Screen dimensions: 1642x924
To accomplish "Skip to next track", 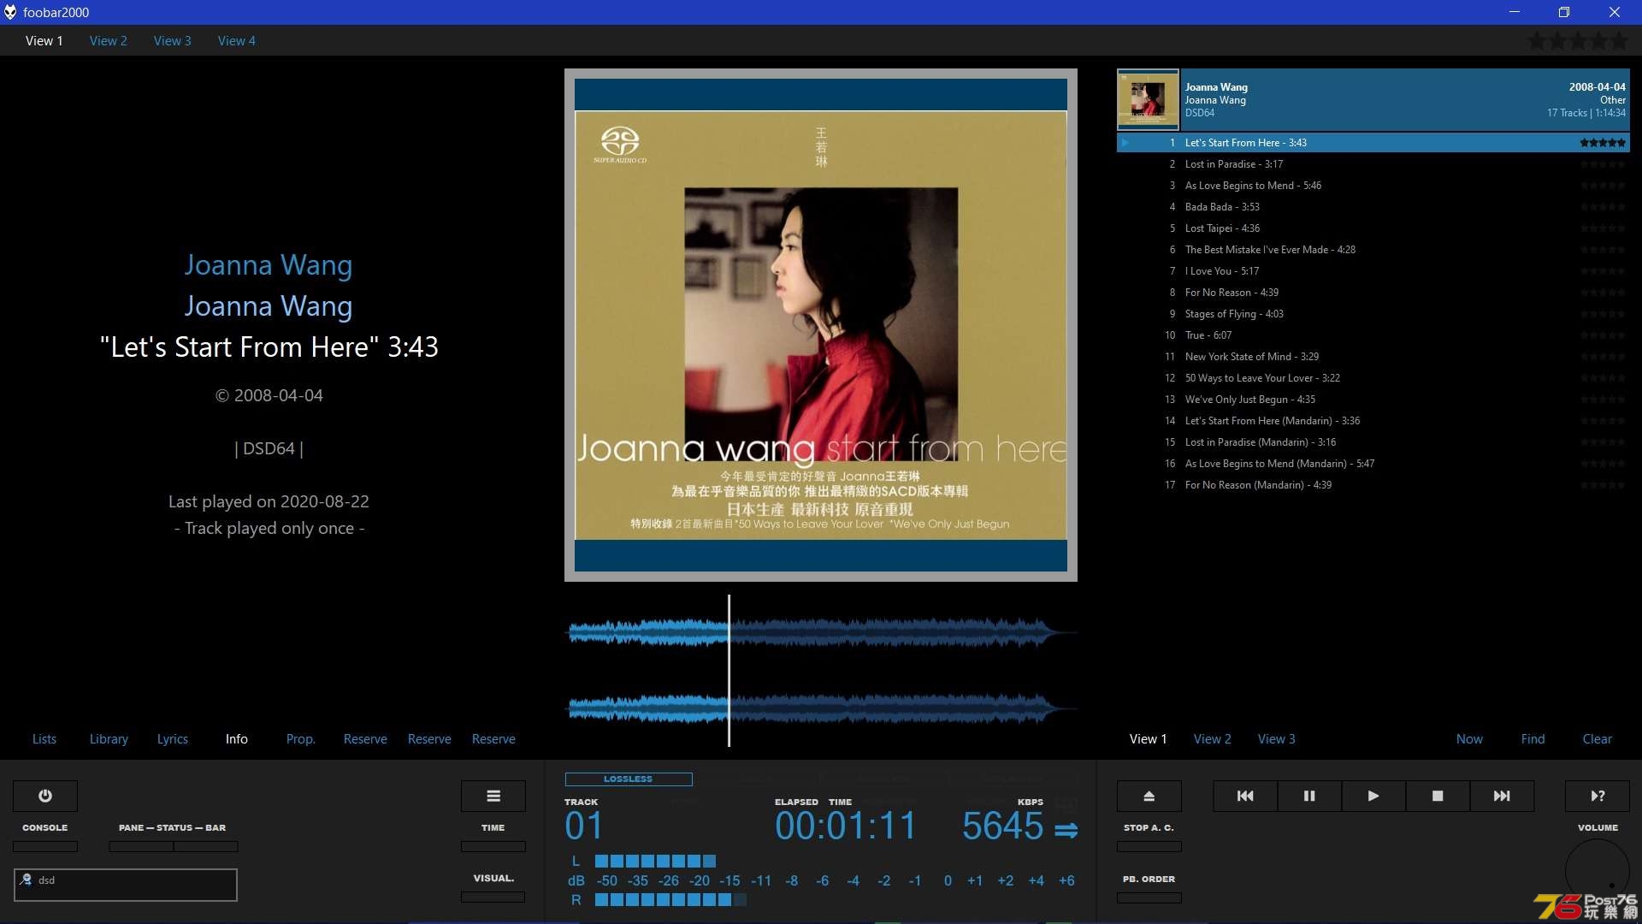I will (x=1502, y=796).
